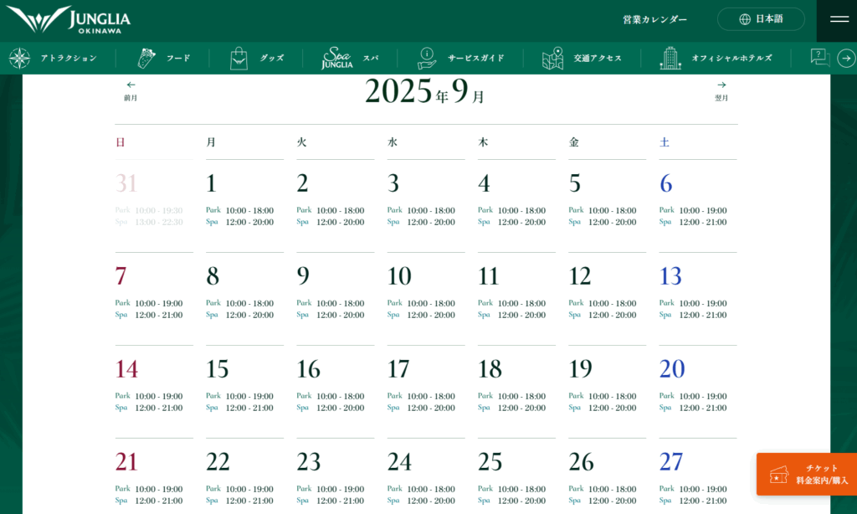This screenshot has width=857, height=514.
Task: Open the サービスガイド menu item
Action: [x=475, y=58]
